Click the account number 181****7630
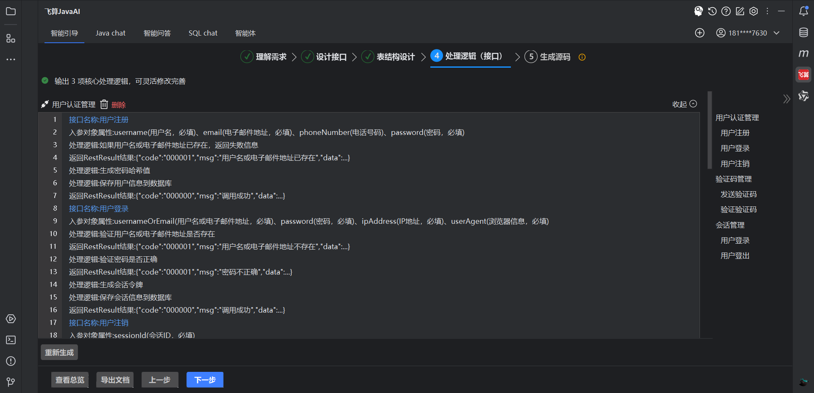The image size is (814, 393). (x=748, y=33)
